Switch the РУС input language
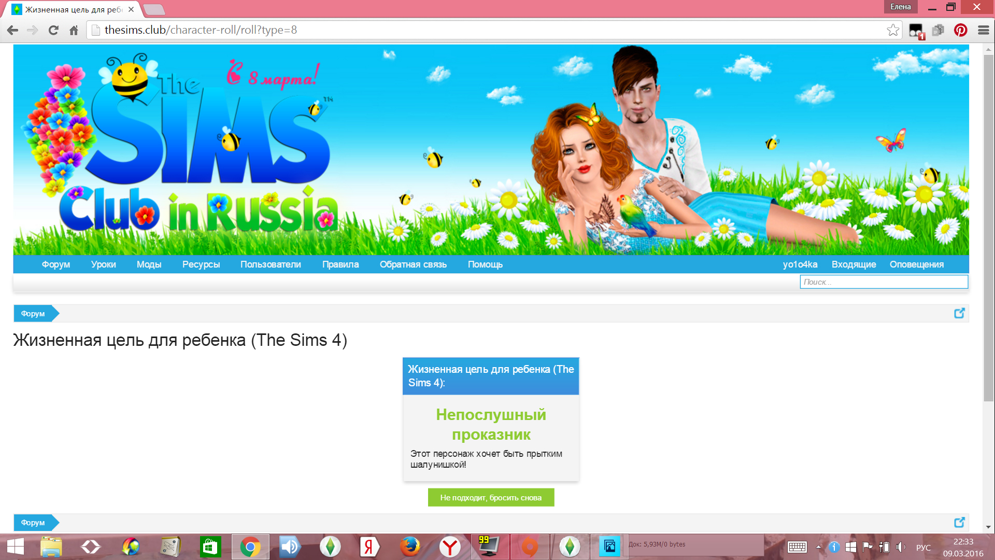Viewport: 995px width, 560px height. click(923, 548)
